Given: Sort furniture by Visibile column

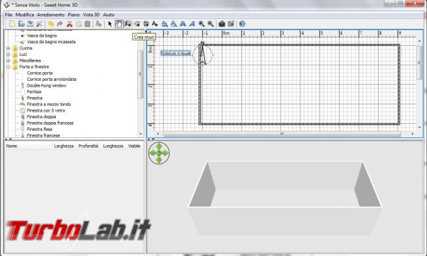Looking at the screenshot, I should coord(134,146).
